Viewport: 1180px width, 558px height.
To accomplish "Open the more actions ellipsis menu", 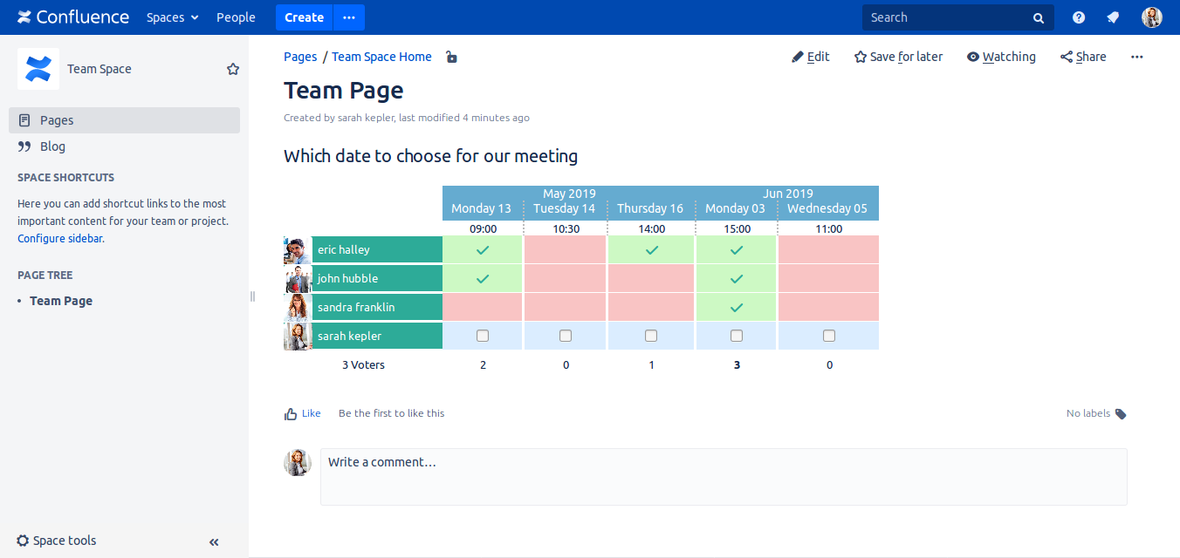I will [1136, 57].
